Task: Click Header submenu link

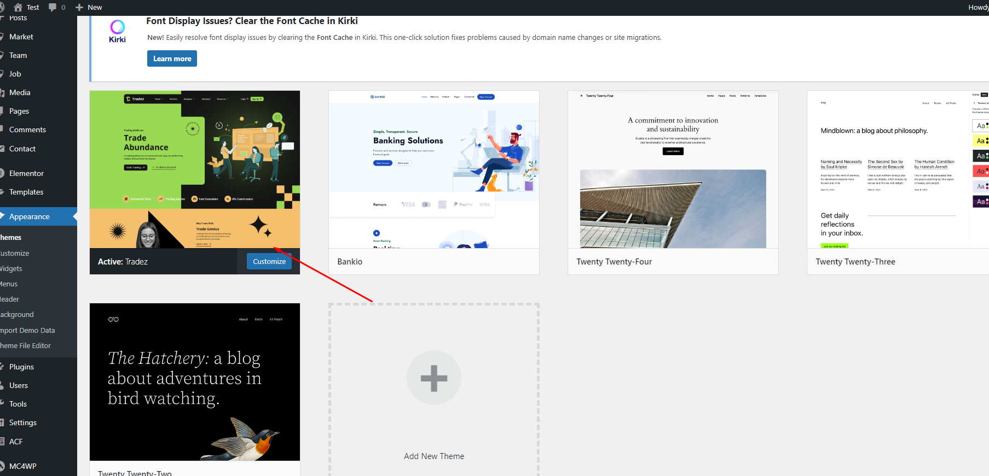Action: tap(9, 299)
